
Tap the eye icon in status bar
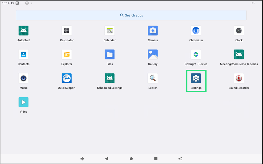(12, 3)
